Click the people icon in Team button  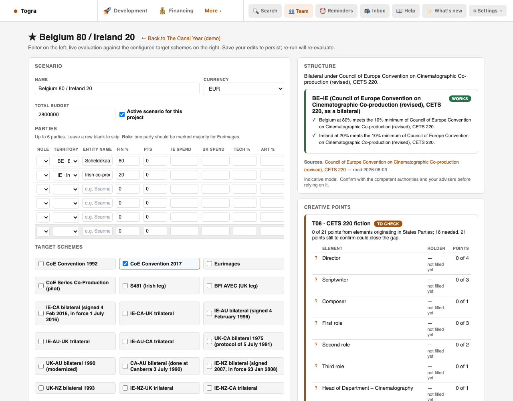click(291, 11)
